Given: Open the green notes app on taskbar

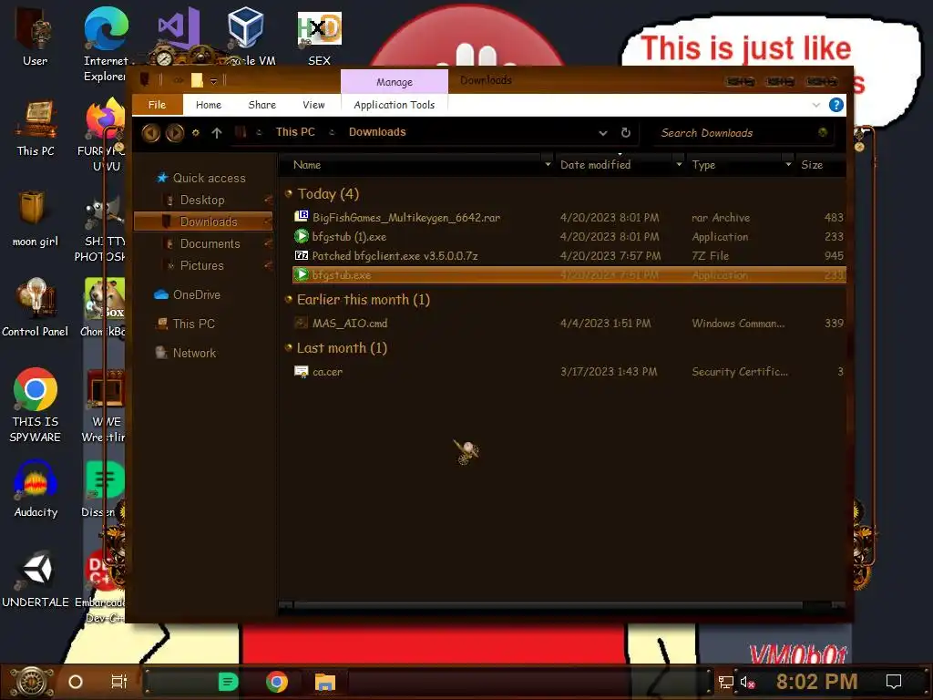Looking at the screenshot, I should point(228,682).
